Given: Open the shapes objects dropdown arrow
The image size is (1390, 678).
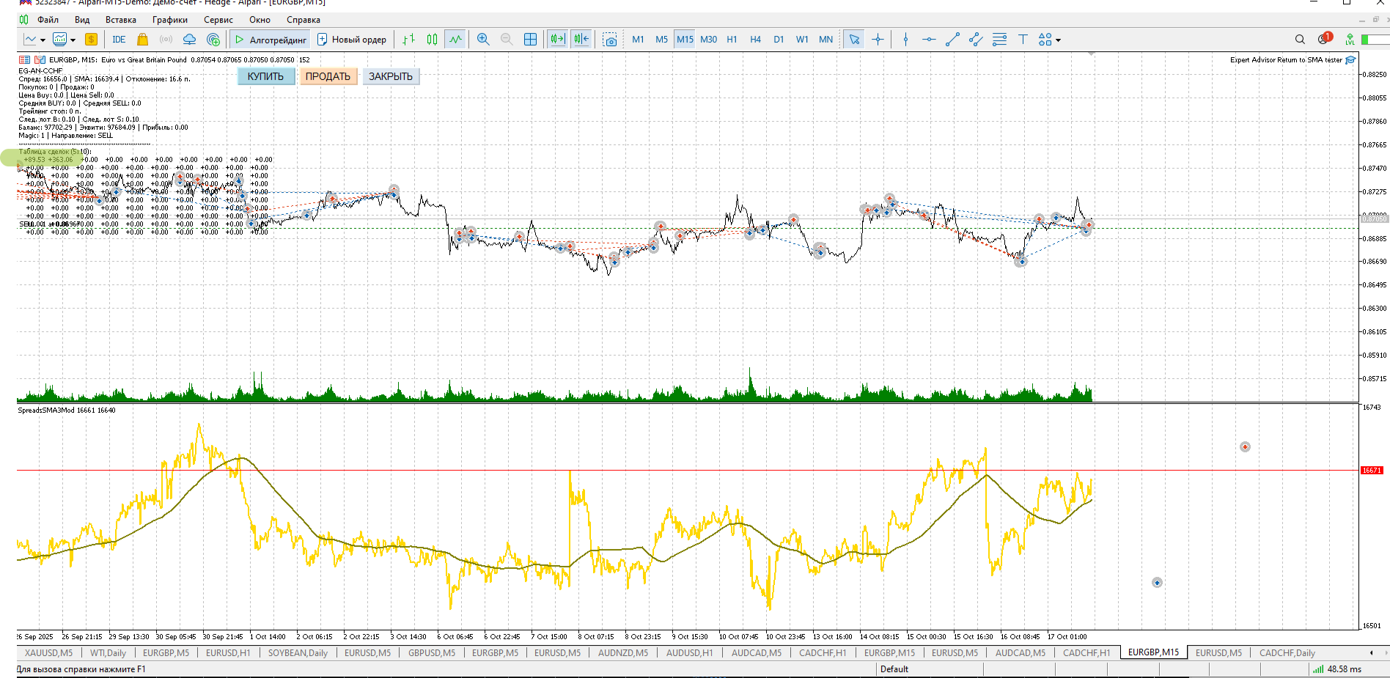Looking at the screenshot, I should [1058, 40].
